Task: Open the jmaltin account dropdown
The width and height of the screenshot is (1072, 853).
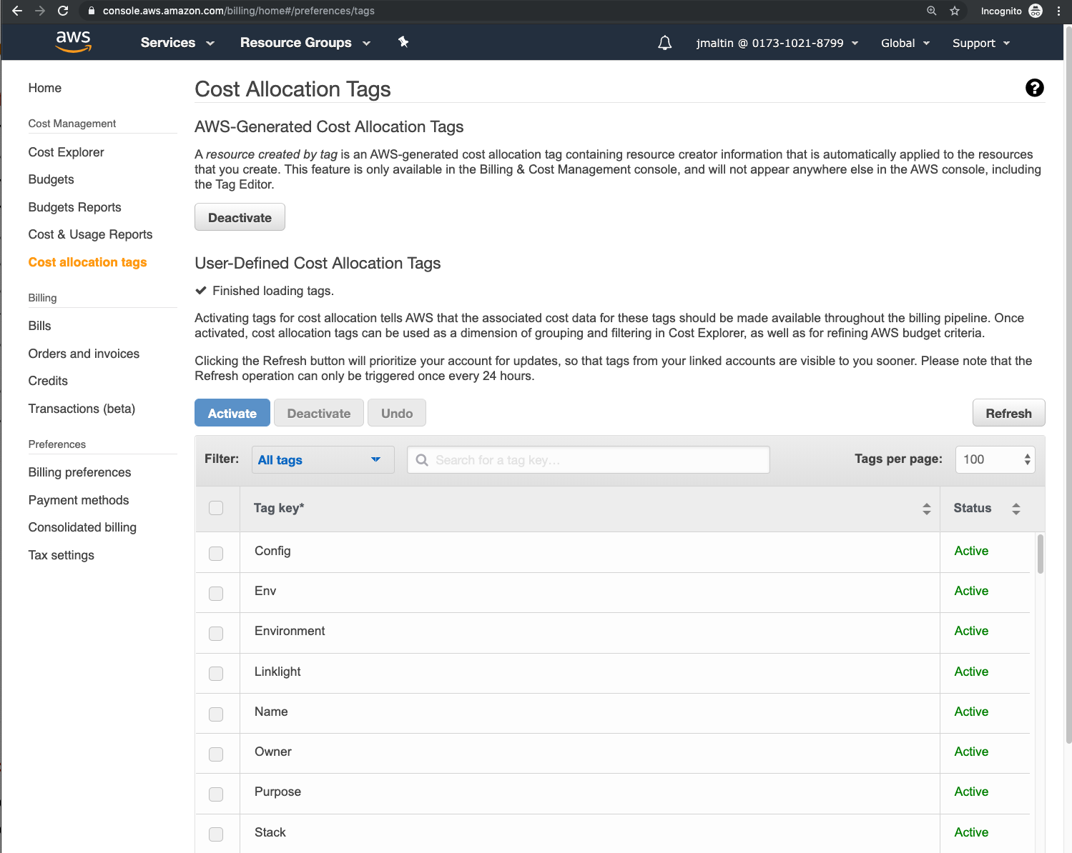Action: (777, 43)
